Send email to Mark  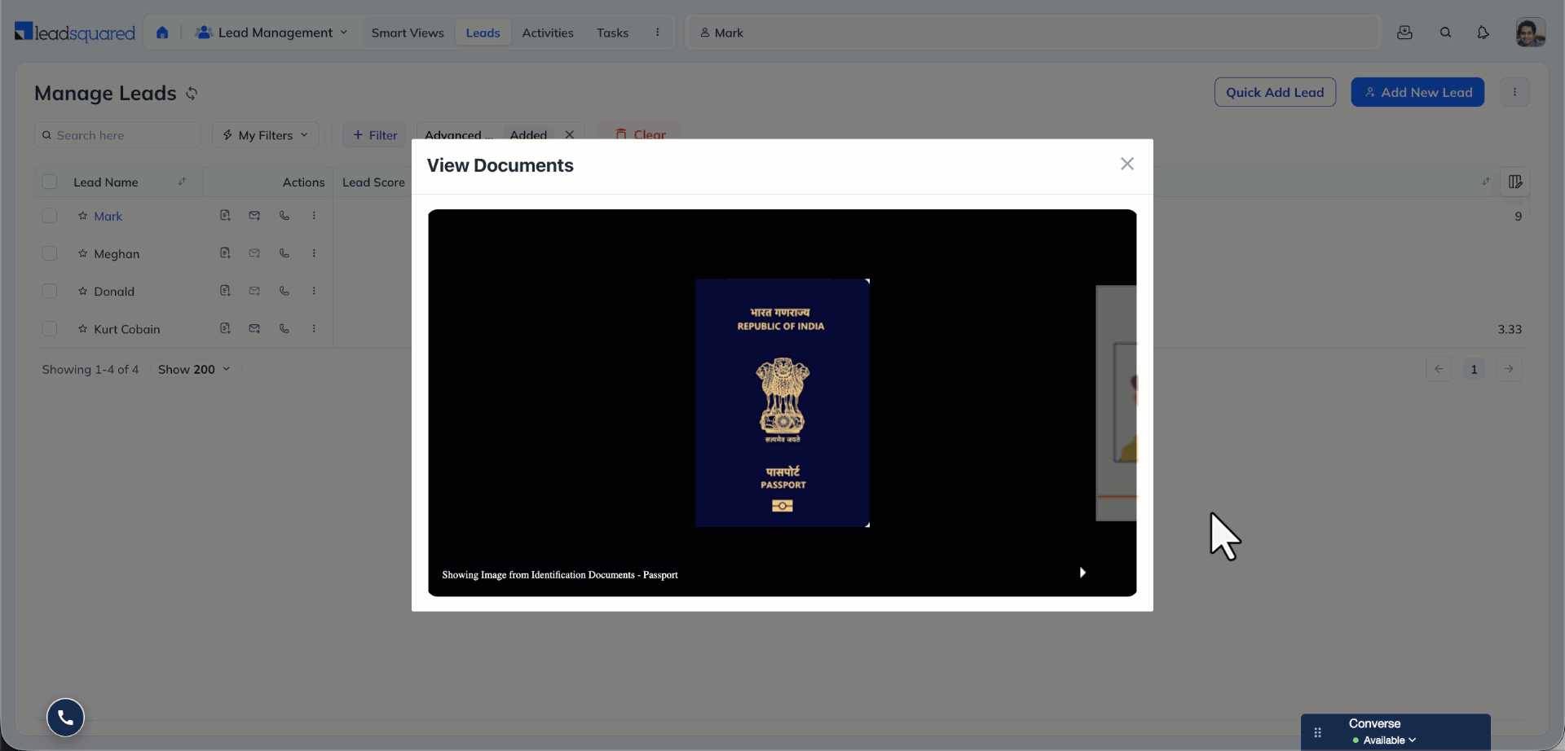254,215
